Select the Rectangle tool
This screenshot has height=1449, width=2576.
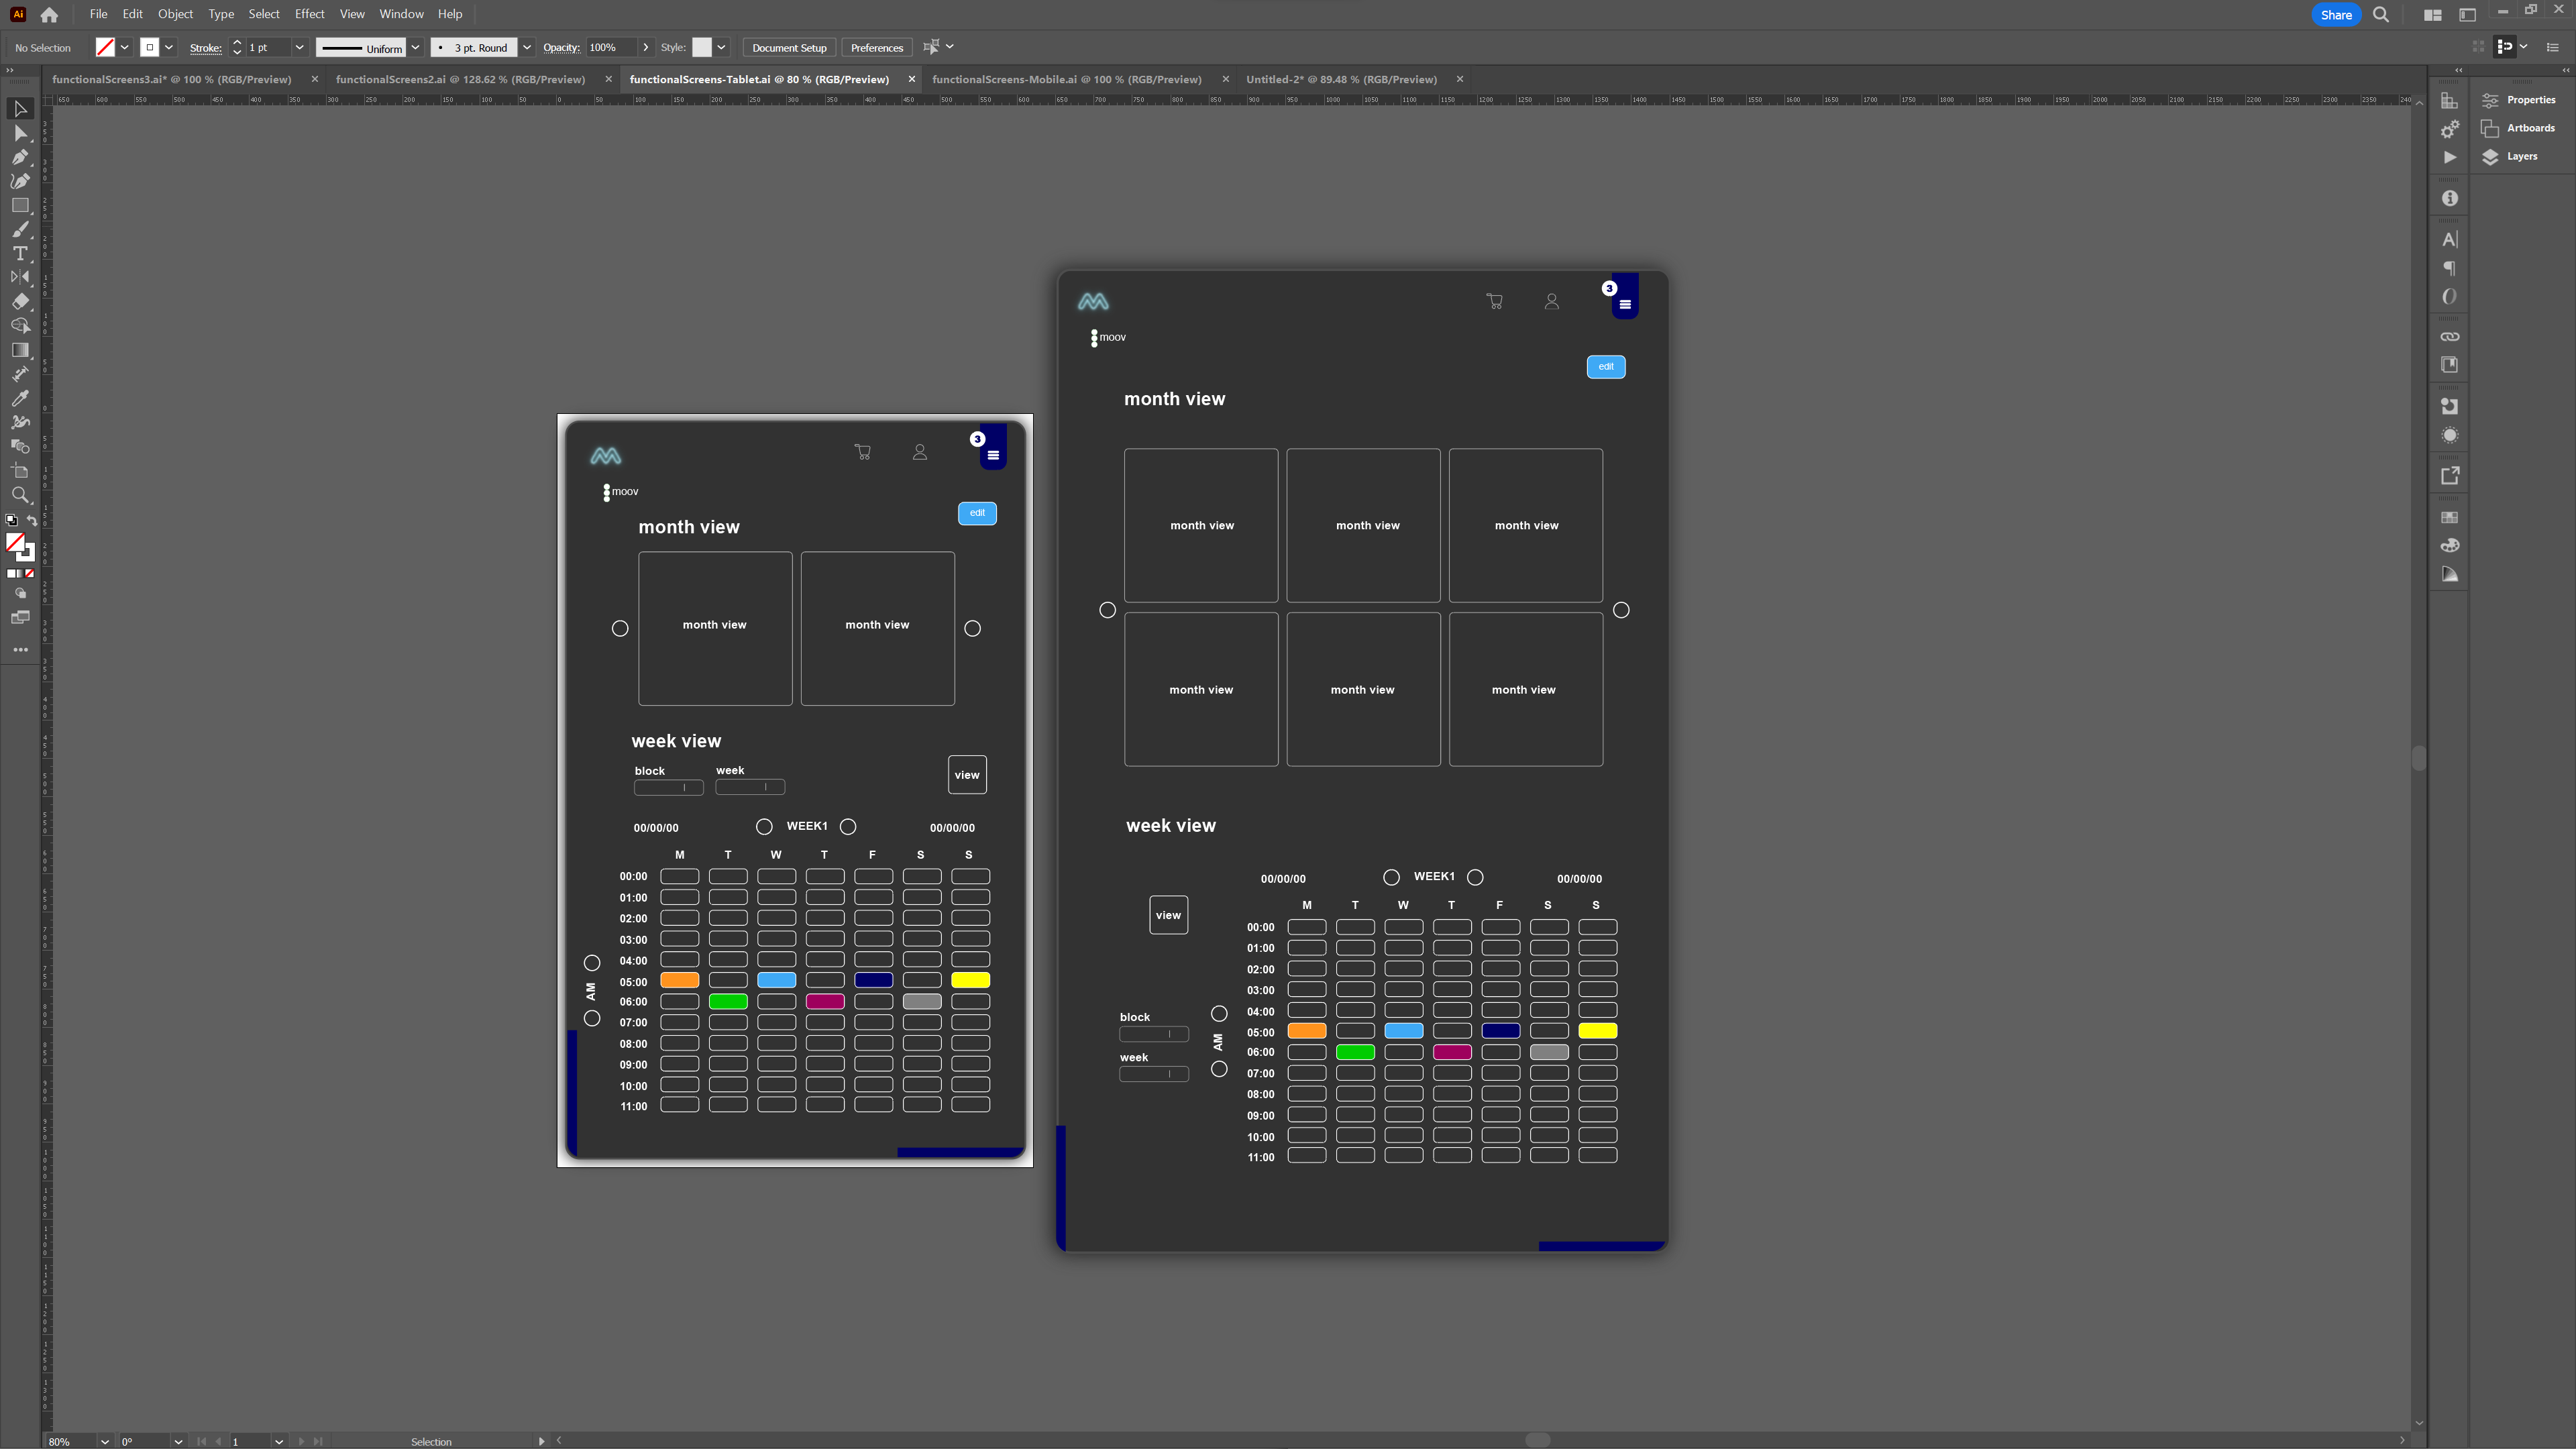[x=20, y=205]
